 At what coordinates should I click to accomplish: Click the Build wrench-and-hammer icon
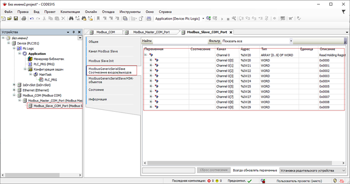click(x=234, y=18)
